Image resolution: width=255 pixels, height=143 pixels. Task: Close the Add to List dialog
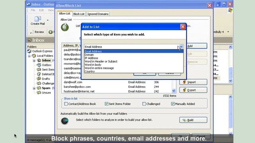point(183,27)
